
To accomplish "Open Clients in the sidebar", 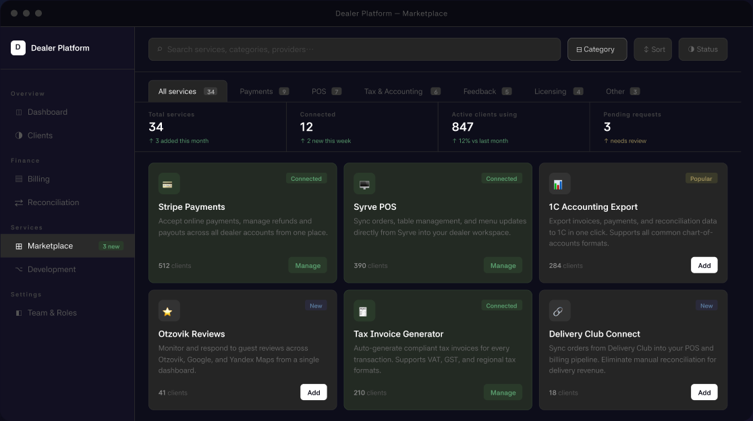I will pyautogui.click(x=67, y=136).
